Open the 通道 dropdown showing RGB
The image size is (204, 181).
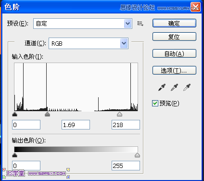point(89,43)
